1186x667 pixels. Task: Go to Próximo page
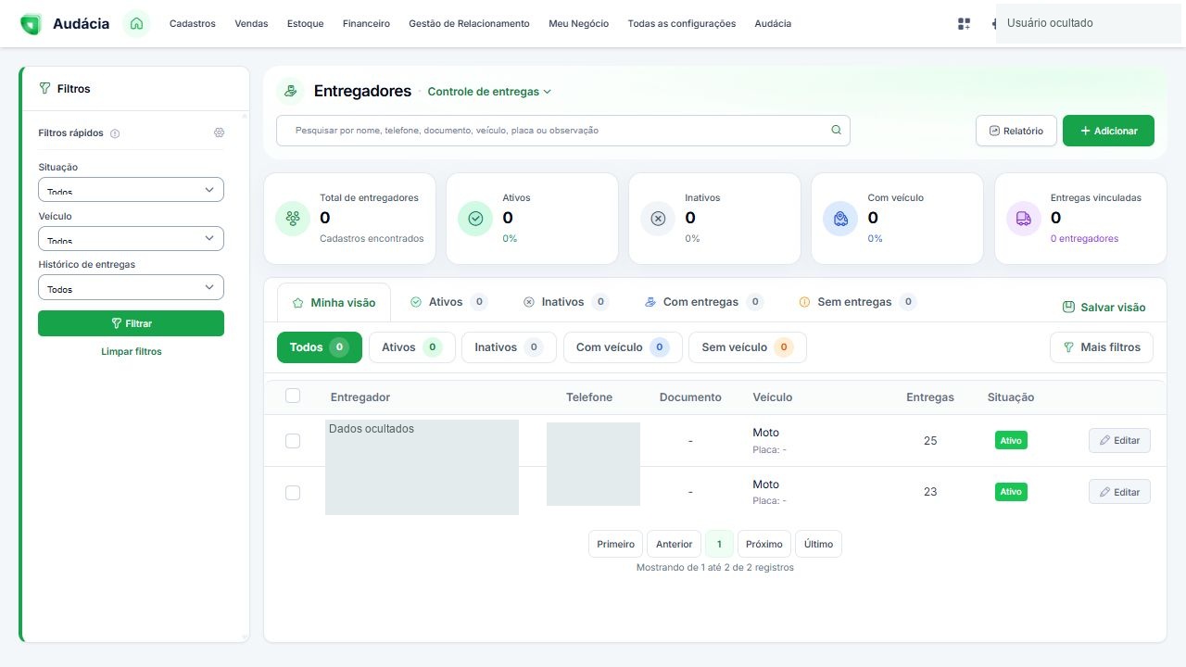click(x=764, y=545)
